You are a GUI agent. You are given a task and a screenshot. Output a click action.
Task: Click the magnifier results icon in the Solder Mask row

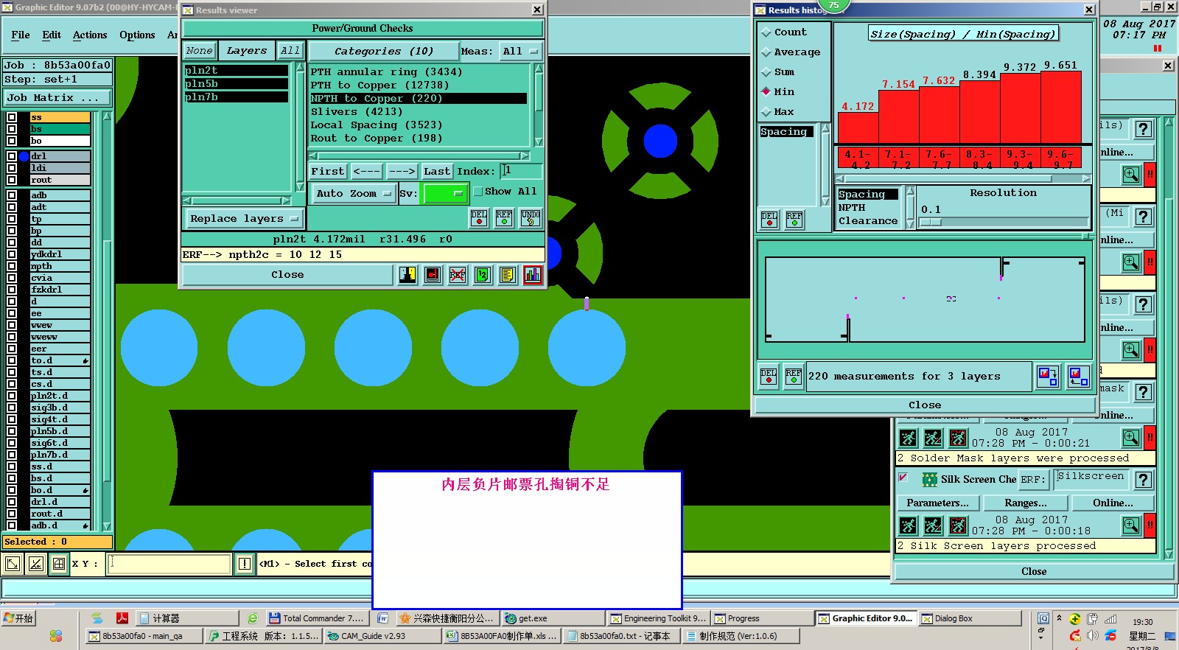tap(1131, 438)
